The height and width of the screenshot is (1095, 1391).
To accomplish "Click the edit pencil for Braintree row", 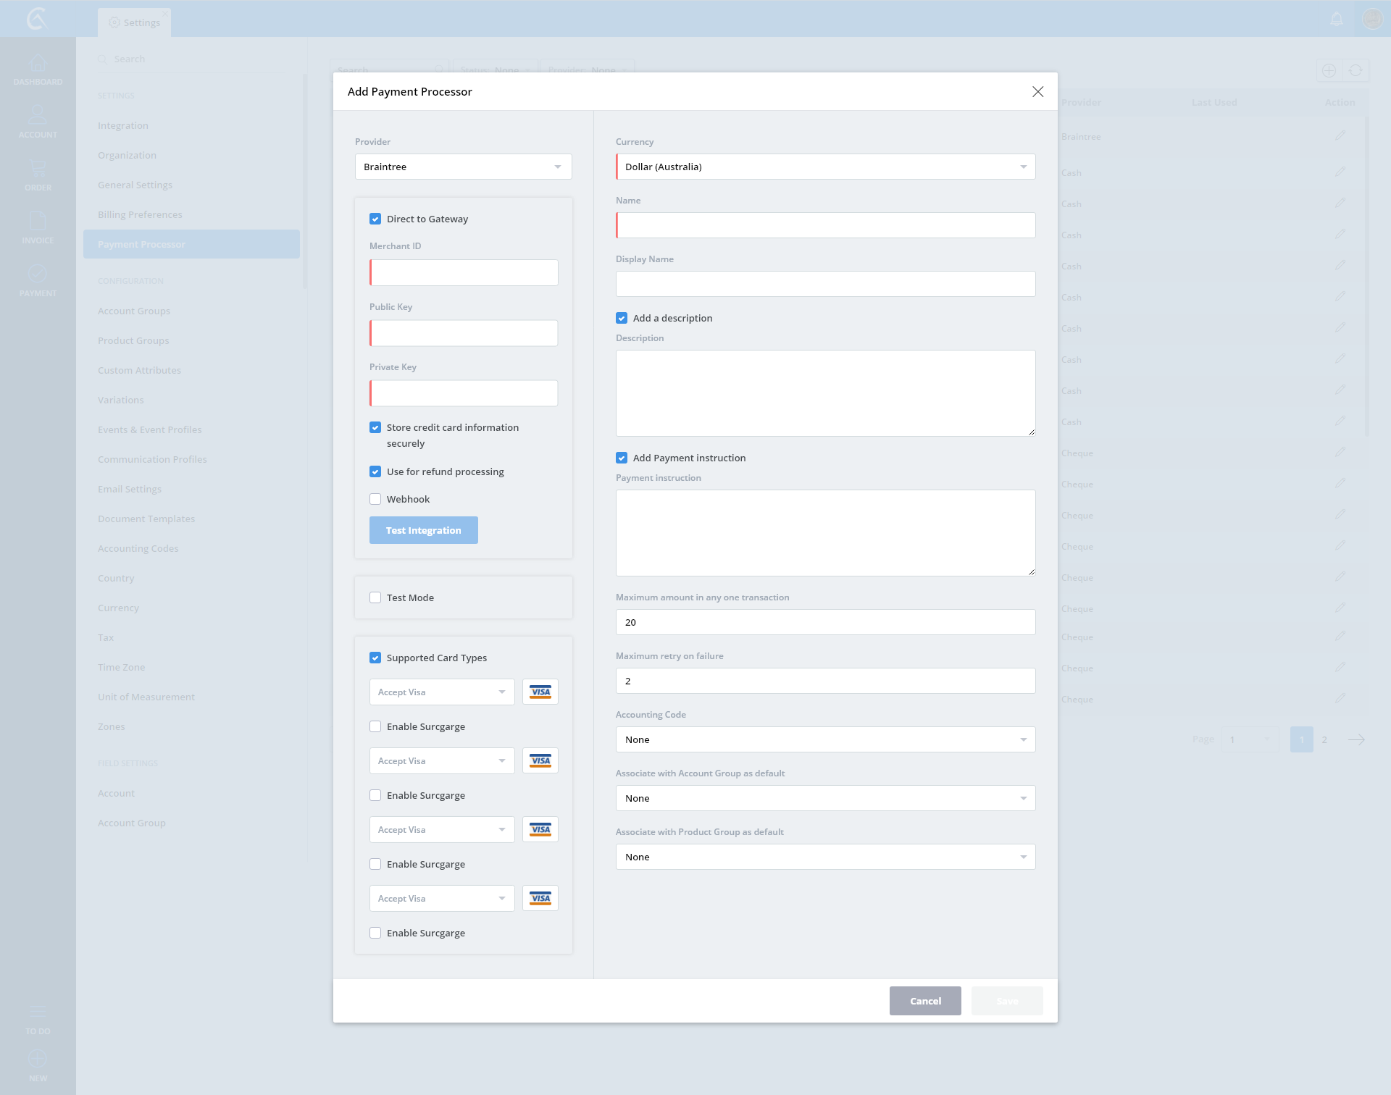I will 1340,136.
